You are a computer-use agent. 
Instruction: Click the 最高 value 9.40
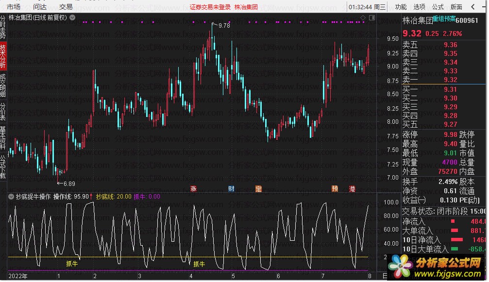point(451,144)
